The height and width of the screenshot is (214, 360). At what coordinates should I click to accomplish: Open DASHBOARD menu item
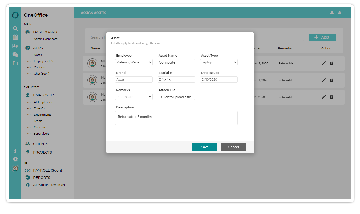tap(45, 32)
